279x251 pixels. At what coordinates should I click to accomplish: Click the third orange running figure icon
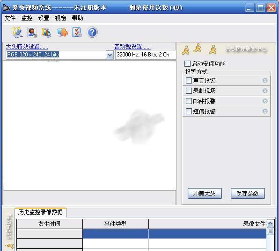click(x=213, y=49)
